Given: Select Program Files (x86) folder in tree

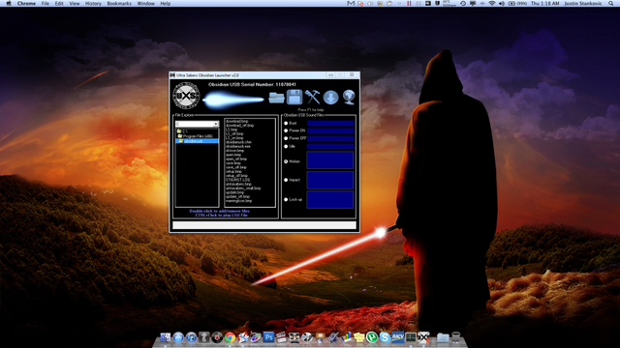Looking at the screenshot, I should click(198, 136).
